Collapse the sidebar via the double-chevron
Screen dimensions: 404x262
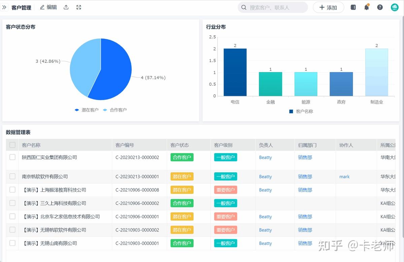pyautogui.click(x=5, y=7)
